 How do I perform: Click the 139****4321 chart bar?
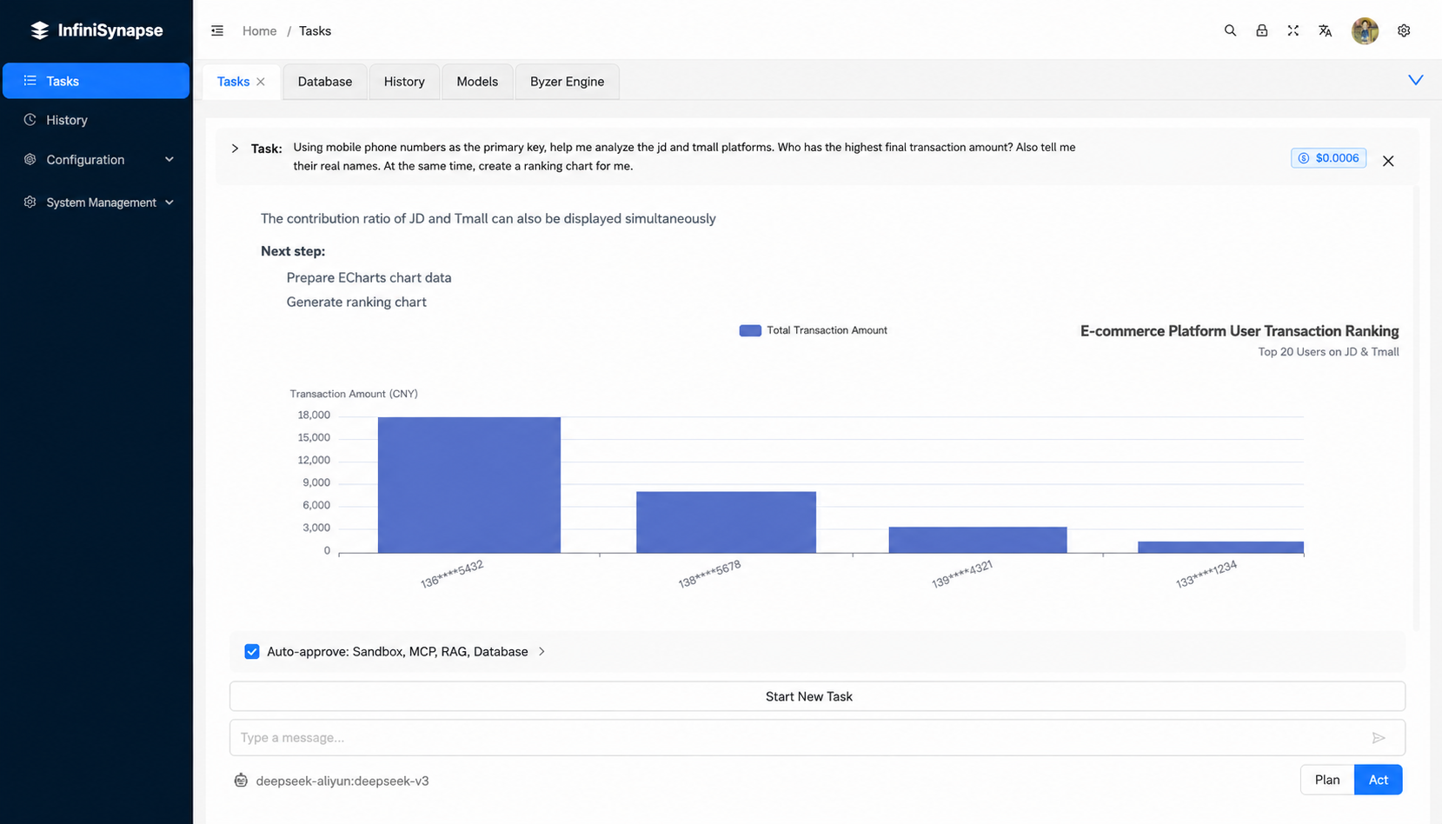pos(978,540)
